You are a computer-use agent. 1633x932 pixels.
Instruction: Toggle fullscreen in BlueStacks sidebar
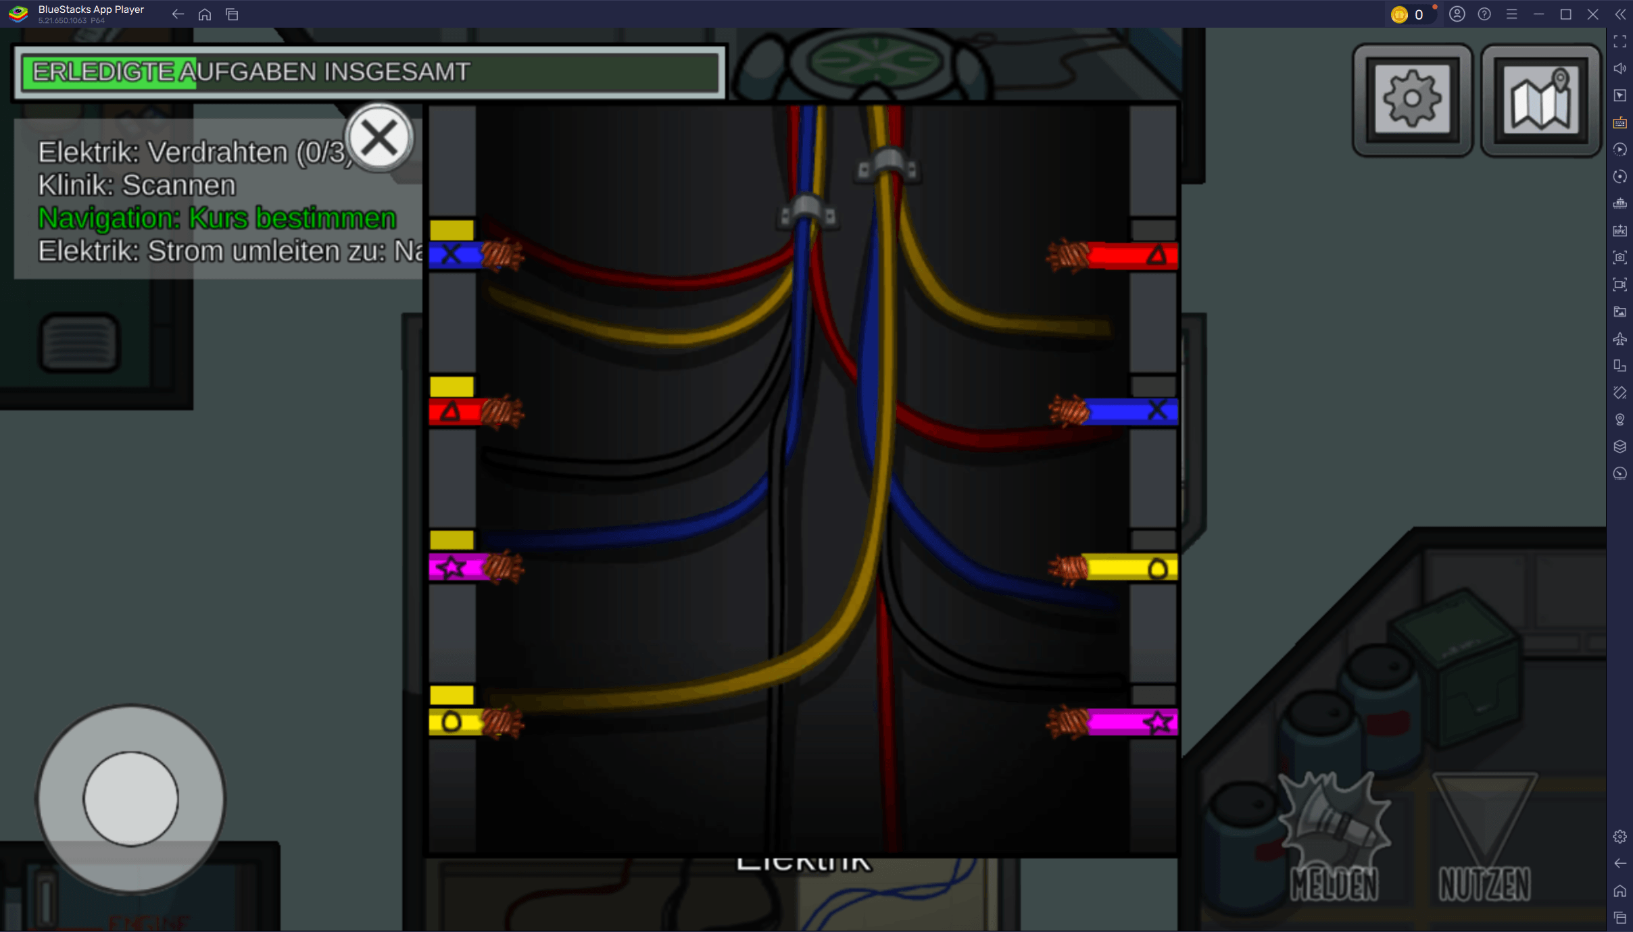click(x=1620, y=42)
